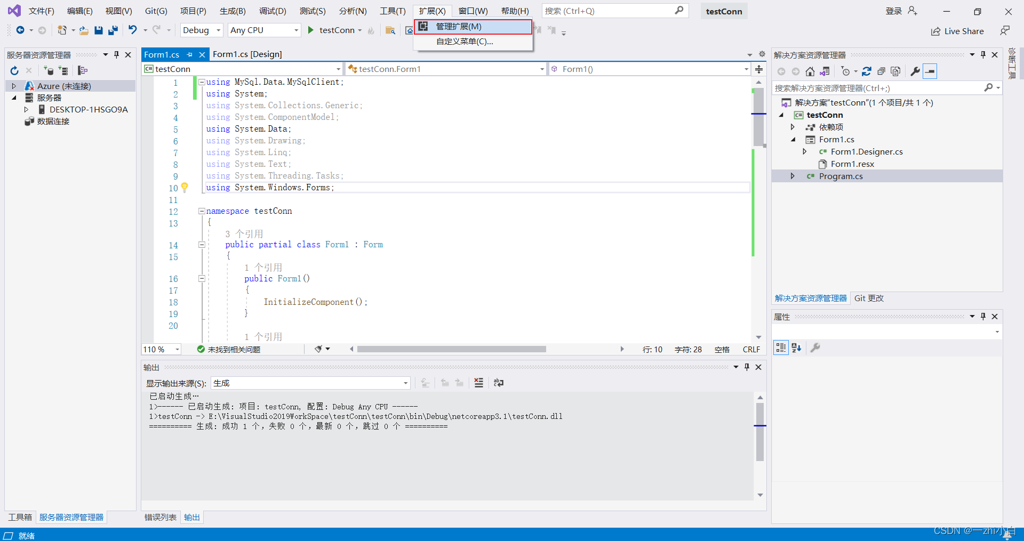The height and width of the screenshot is (541, 1024).
Task: Open the Debug configuration dropdown
Action: click(x=202, y=30)
